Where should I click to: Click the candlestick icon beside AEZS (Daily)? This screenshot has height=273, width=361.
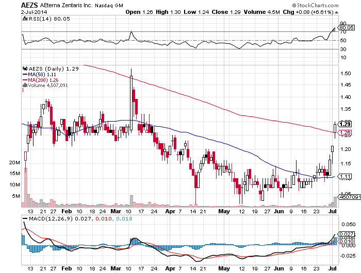24,68
